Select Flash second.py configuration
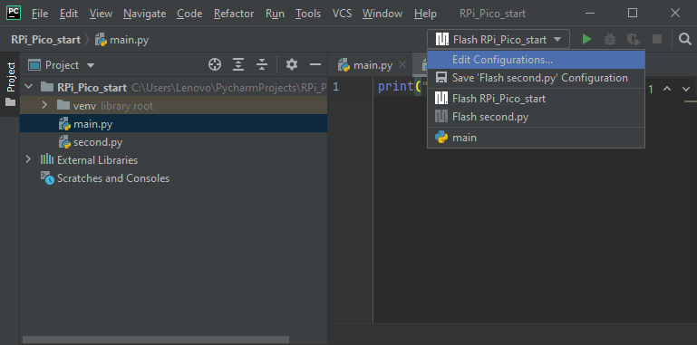The image size is (697, 345). tap(536, 117)
